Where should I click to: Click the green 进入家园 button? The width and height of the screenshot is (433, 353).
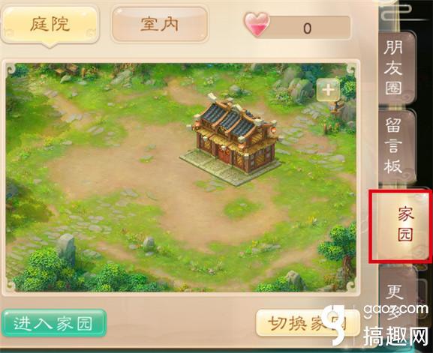click(54, 323)
